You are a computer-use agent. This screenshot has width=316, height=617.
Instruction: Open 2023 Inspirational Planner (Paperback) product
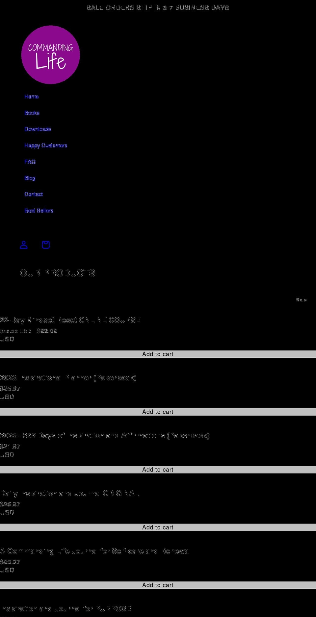[x=68, y=378]
